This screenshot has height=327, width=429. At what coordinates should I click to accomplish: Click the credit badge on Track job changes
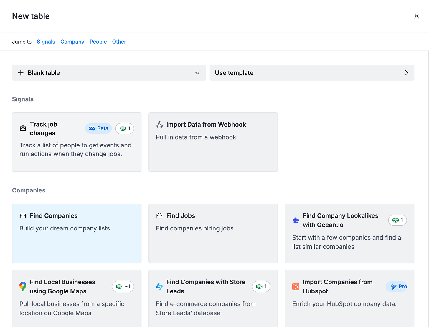(x=125, y=128)
